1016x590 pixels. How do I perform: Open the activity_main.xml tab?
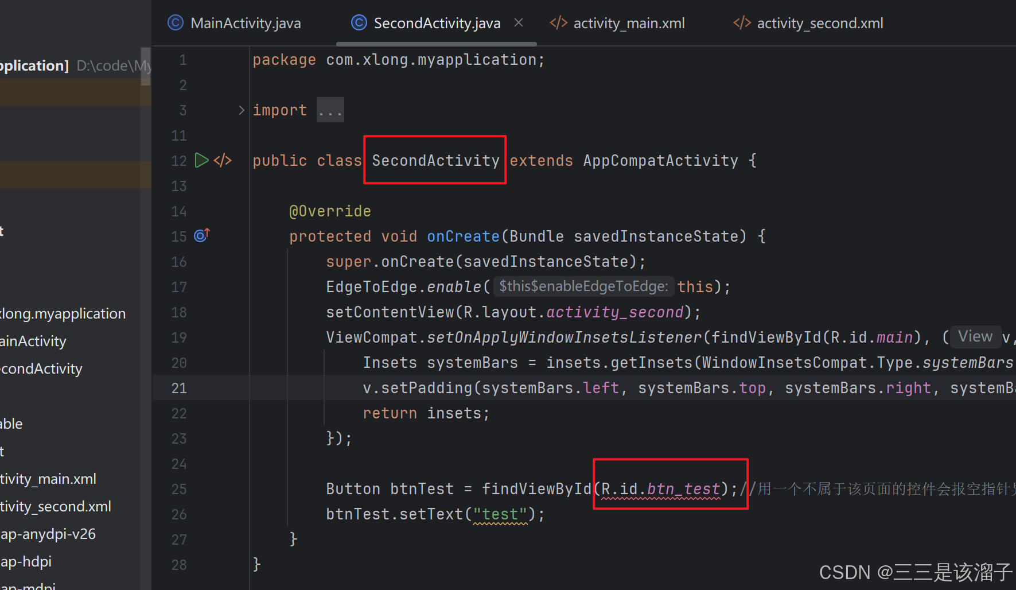pyautogui.click(x=617, y=23)
